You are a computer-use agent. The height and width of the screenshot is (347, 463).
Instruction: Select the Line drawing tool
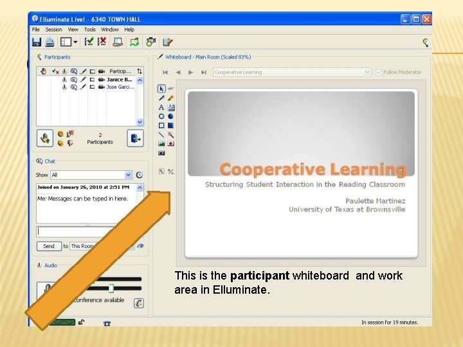pos(161,134)
